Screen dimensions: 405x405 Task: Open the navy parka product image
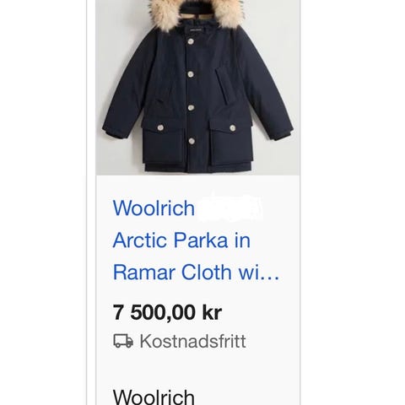pyautogui.click(x=197, y=87)
